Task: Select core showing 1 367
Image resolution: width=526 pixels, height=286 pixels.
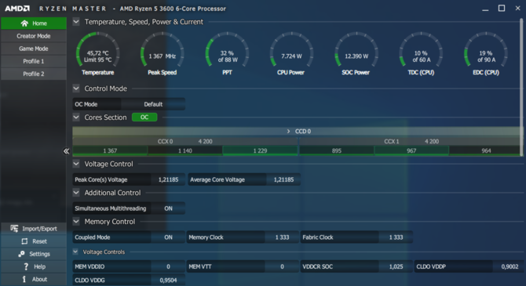Action: coord(110,150)
